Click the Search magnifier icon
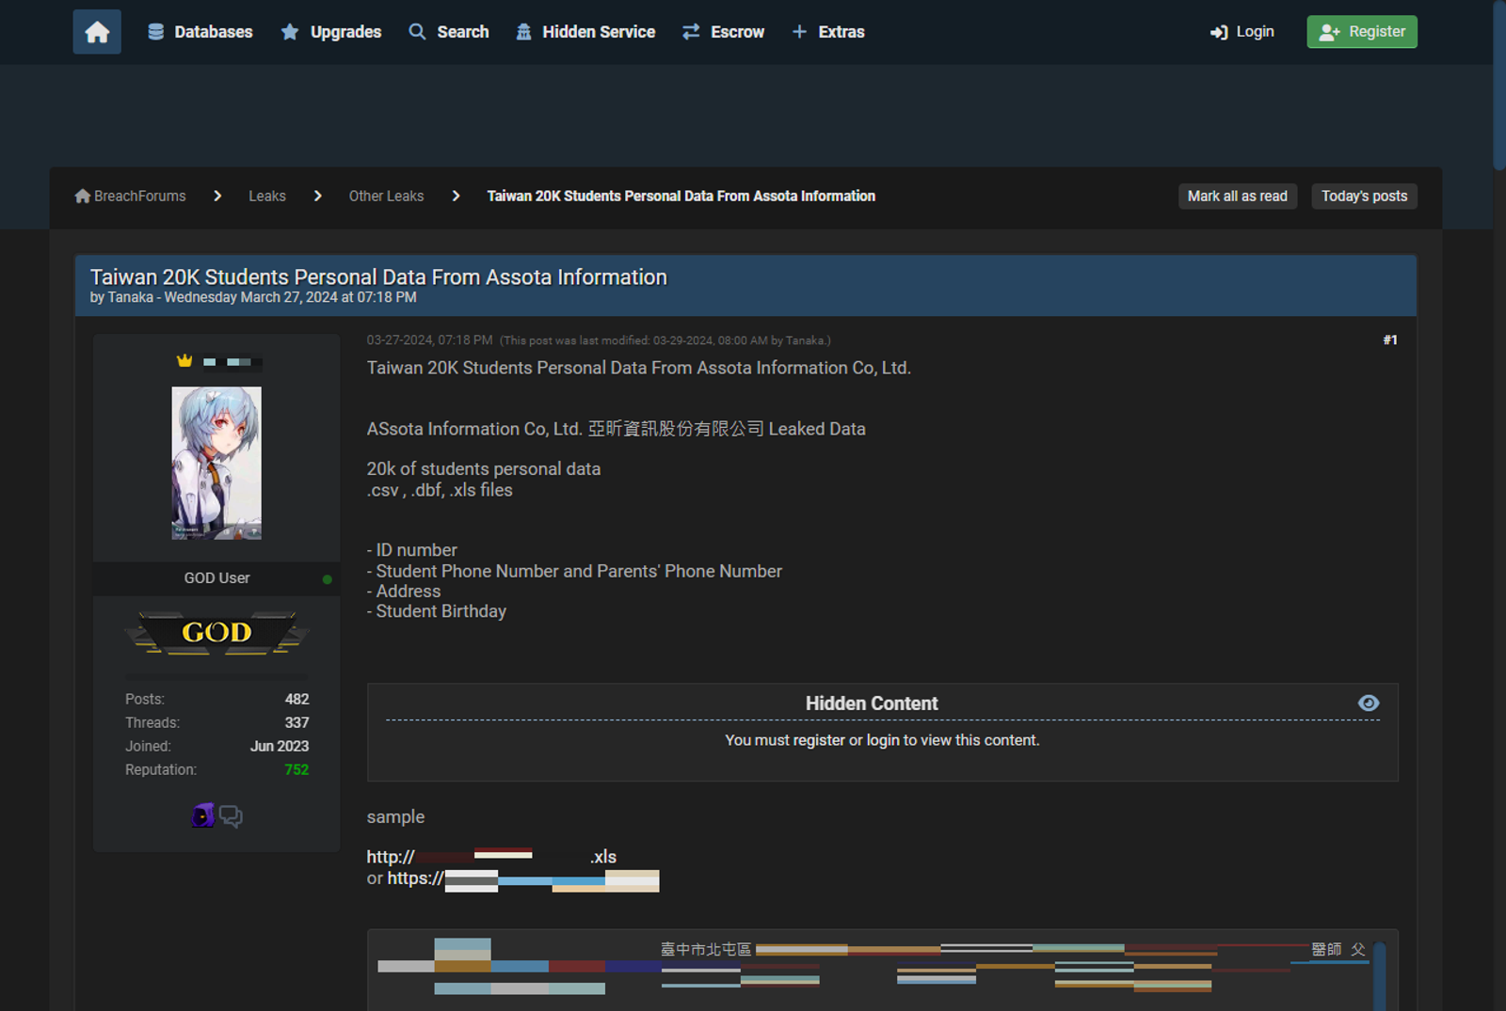This screenshot has height=1011, width=1506. point(417,32)
